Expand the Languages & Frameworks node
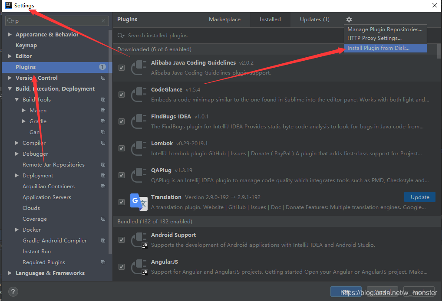 (10, 273)
